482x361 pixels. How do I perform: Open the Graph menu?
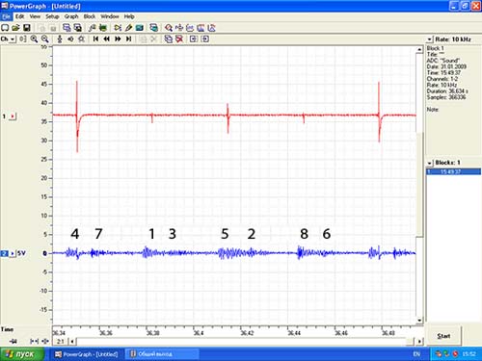pos(71,16)
